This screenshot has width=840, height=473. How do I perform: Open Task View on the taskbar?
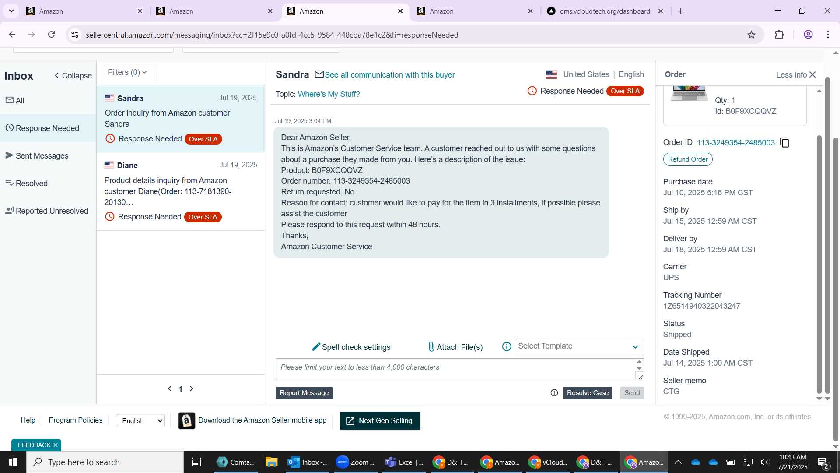click(197, 462)
